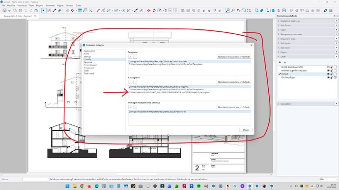Select the Table tool

(x=80, y=10)
